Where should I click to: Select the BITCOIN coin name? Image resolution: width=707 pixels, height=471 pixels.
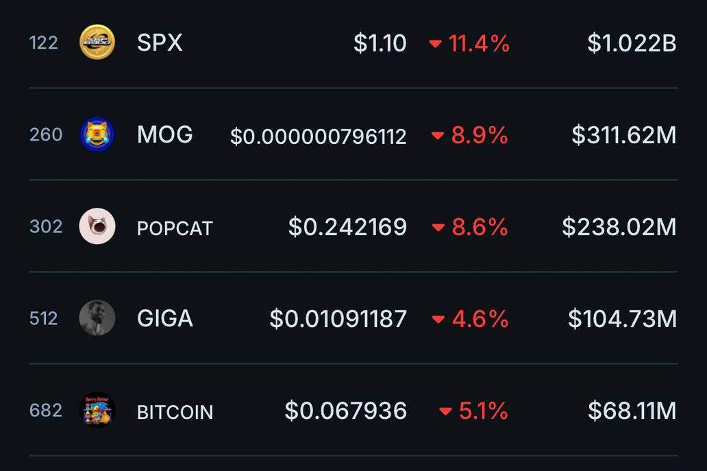coord(175,412)
